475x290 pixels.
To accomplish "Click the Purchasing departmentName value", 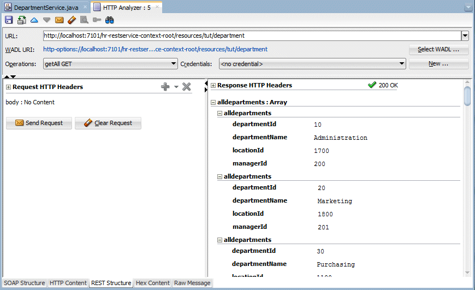I will [x=336, y=264].
